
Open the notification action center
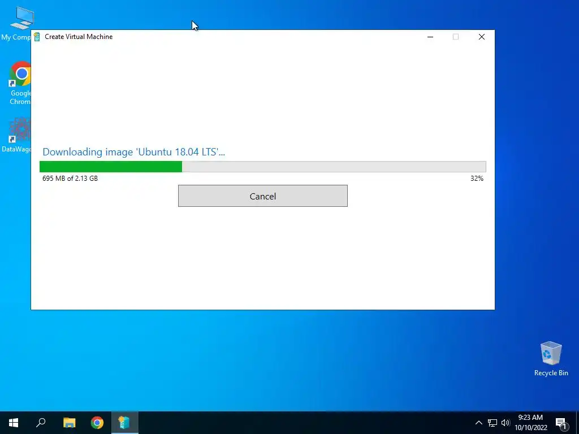tap(561, 423)
